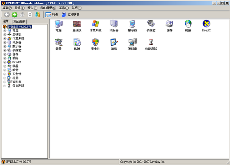Select 資料庫 in the tree
230x165 pixels.
click(17, 82)
